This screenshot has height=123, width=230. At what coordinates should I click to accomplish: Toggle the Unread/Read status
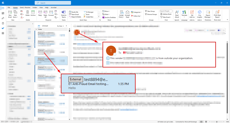point(127,14)
